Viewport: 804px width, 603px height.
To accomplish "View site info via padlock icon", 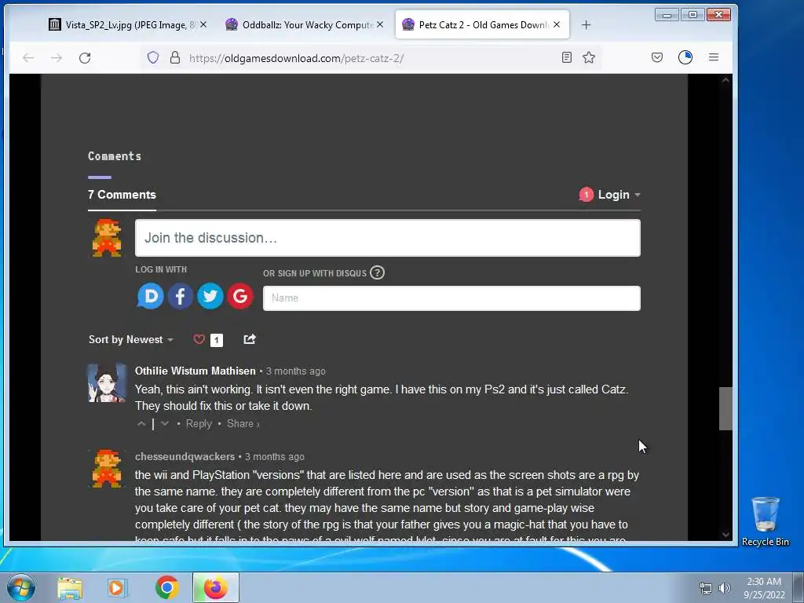I will point(175,57).
